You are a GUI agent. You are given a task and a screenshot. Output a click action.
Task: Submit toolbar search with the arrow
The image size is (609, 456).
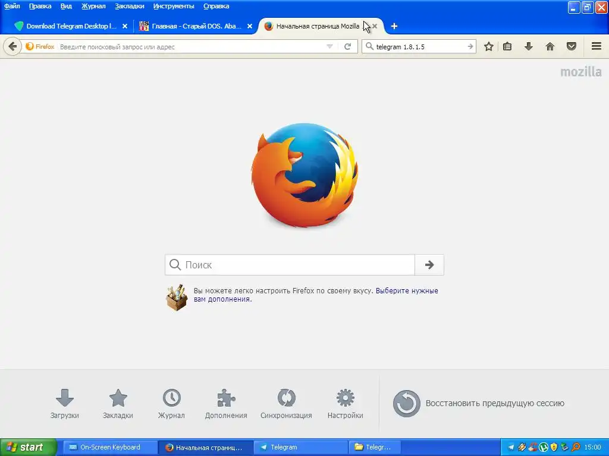click(x=470, y=46)
